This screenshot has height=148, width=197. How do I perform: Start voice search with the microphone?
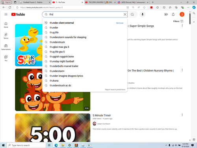click(143, 14)
